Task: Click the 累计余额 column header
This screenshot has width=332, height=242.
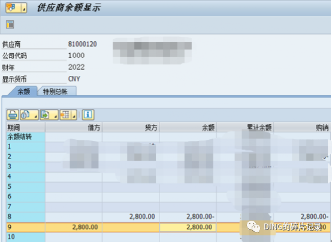Action: tap(245, 127)
